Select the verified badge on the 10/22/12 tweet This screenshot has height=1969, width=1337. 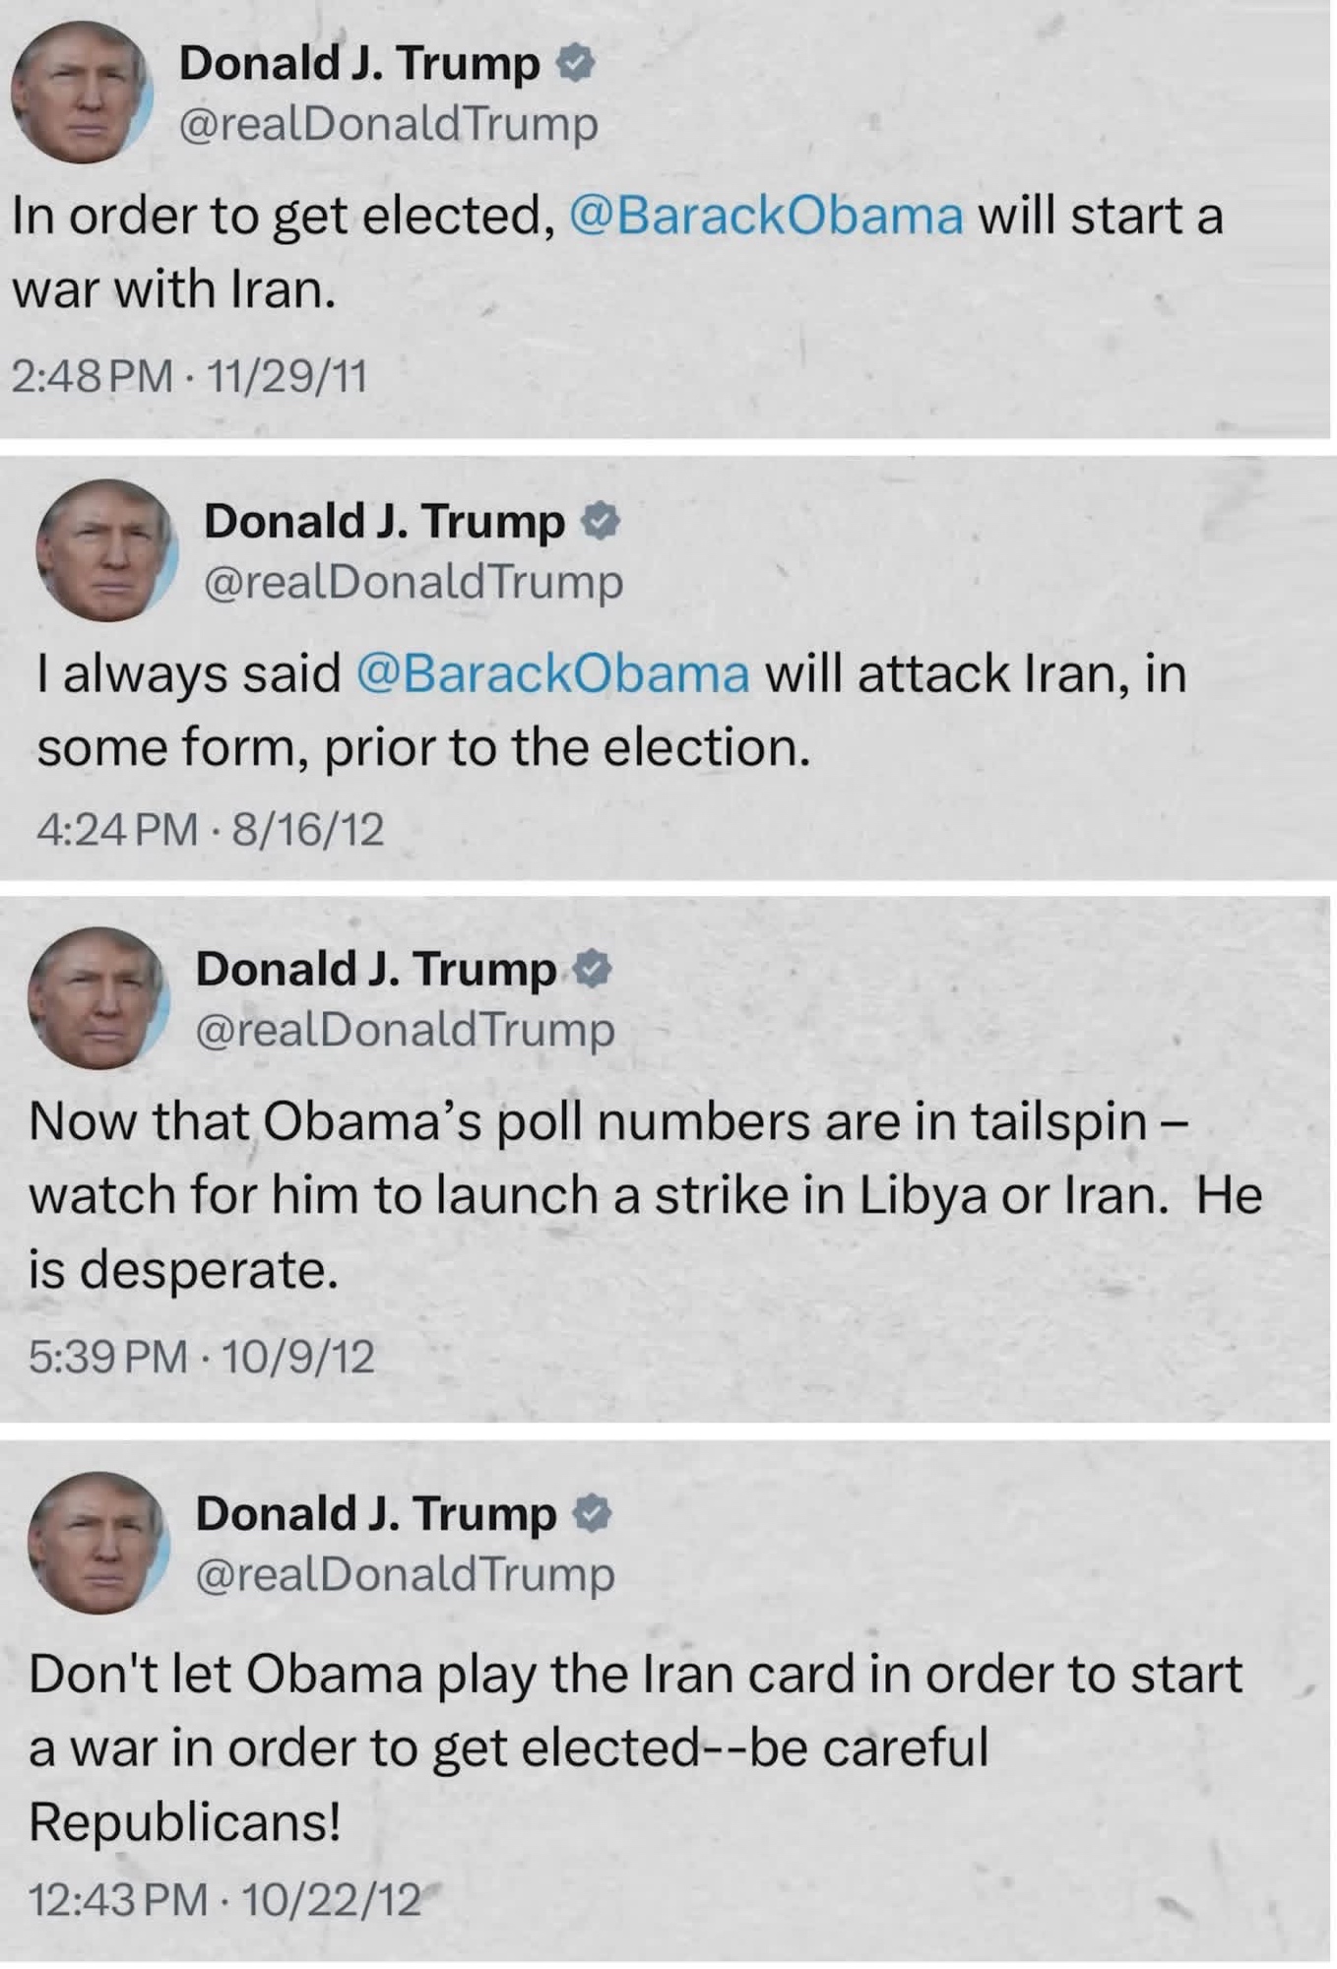click(593, 1513)
